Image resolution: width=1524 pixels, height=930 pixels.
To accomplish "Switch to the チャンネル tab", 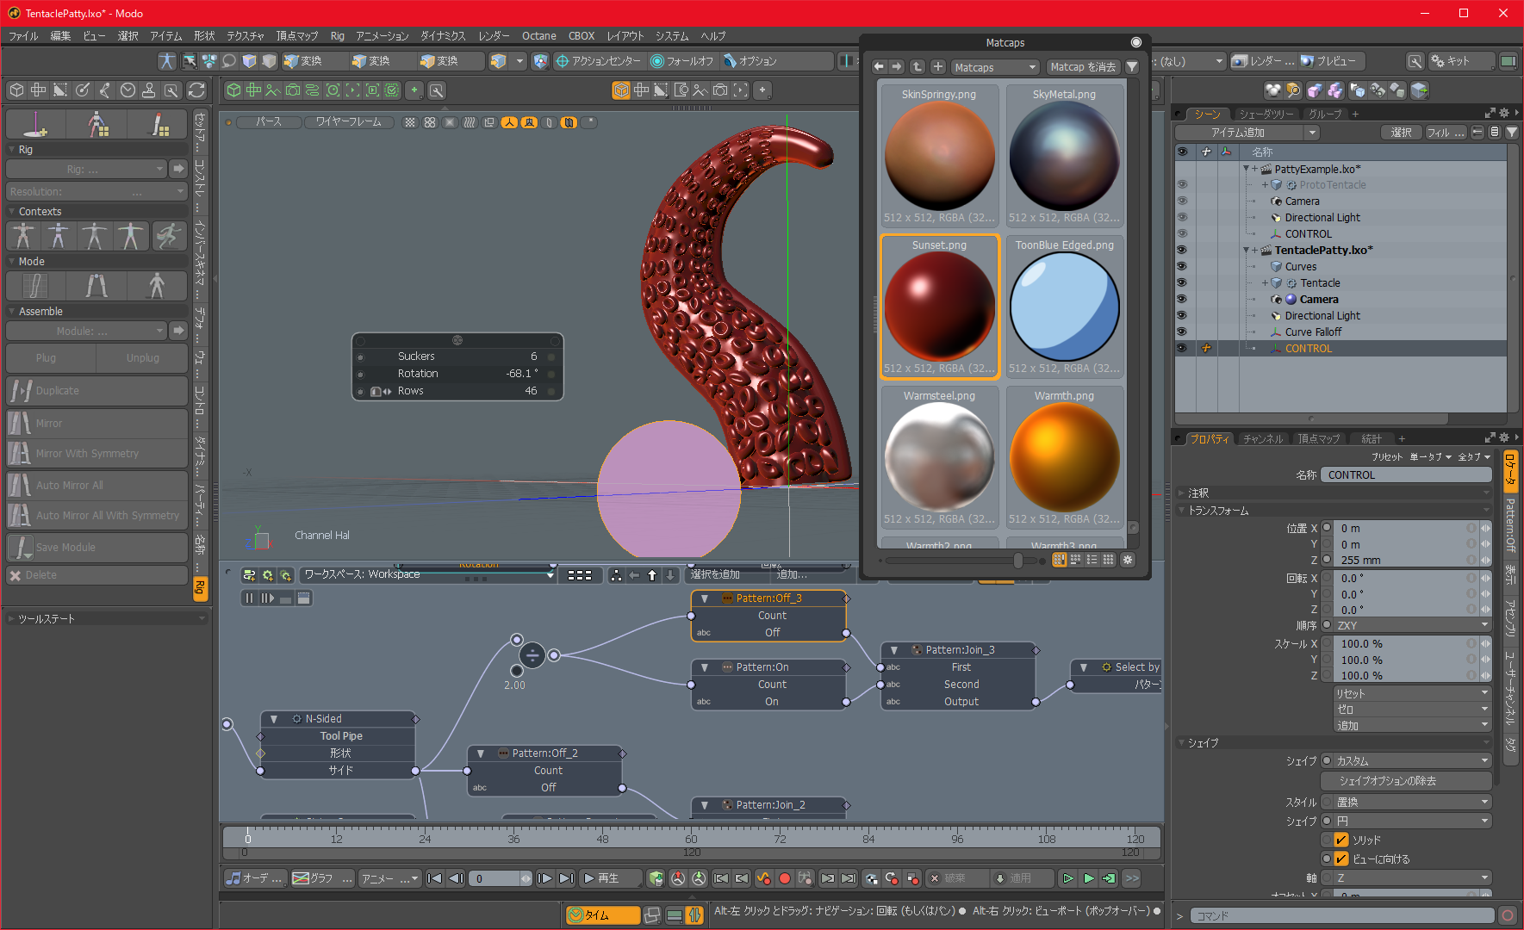I will (1263, 439).
